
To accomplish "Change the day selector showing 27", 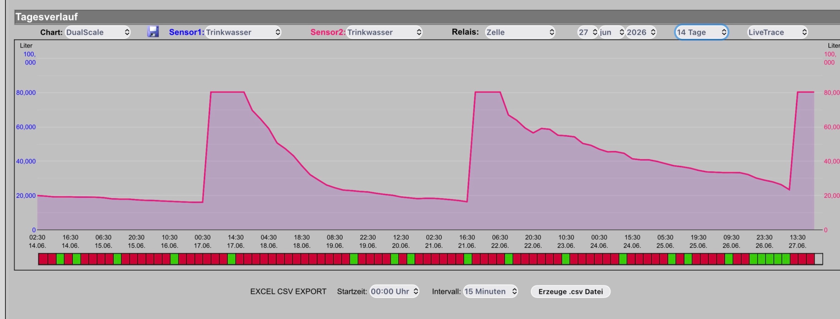I will point(588,32).
